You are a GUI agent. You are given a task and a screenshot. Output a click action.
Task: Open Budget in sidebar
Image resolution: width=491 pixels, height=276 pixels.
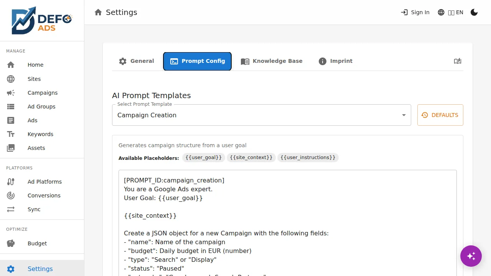pos(42,243)
